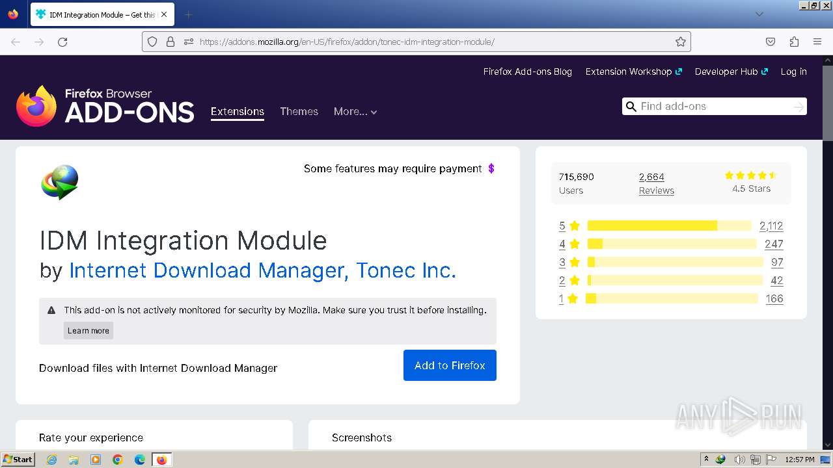Screen dimensions: 833x468
Task: Click the 715,690 Users count
Action: (x=577, y=183)
